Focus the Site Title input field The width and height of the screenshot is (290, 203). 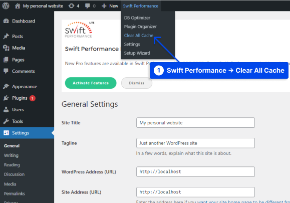click(x=195, y=123)
